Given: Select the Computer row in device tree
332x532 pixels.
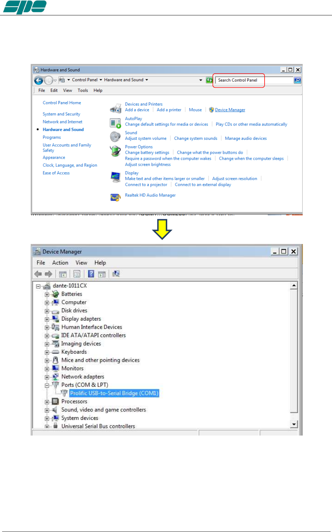Looking at the screenshot, I should 74,302.
